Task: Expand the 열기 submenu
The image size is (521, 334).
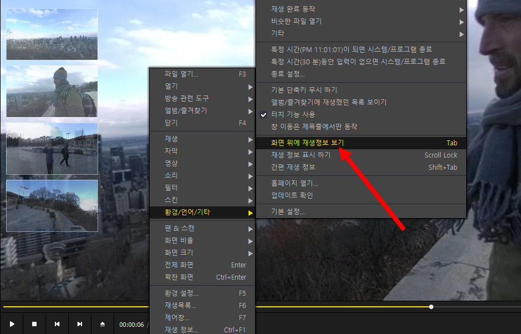Action: click(202, 87)
